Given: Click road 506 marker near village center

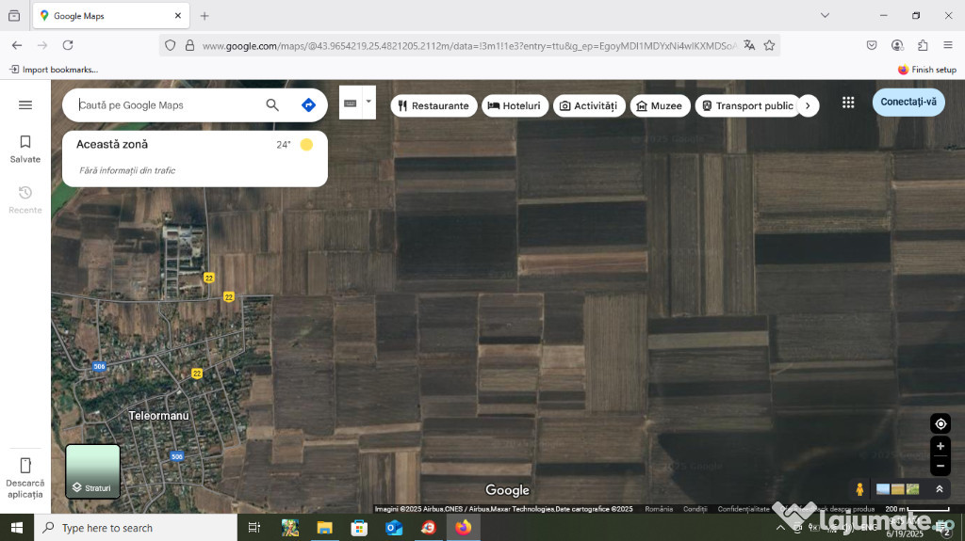Looking at the screenshot, I should pos(99,366).
